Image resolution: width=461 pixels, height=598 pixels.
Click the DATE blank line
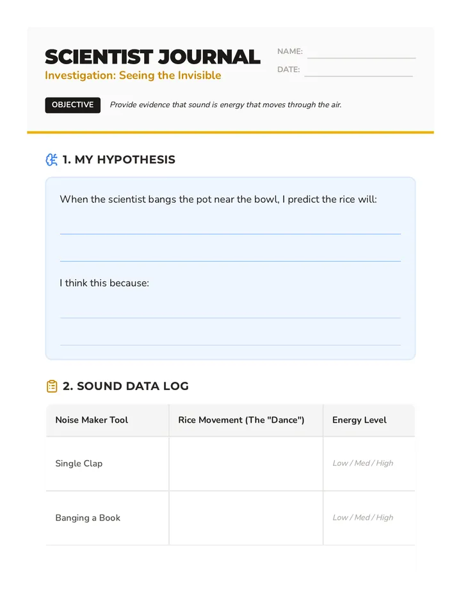click(x=358, y=76)
